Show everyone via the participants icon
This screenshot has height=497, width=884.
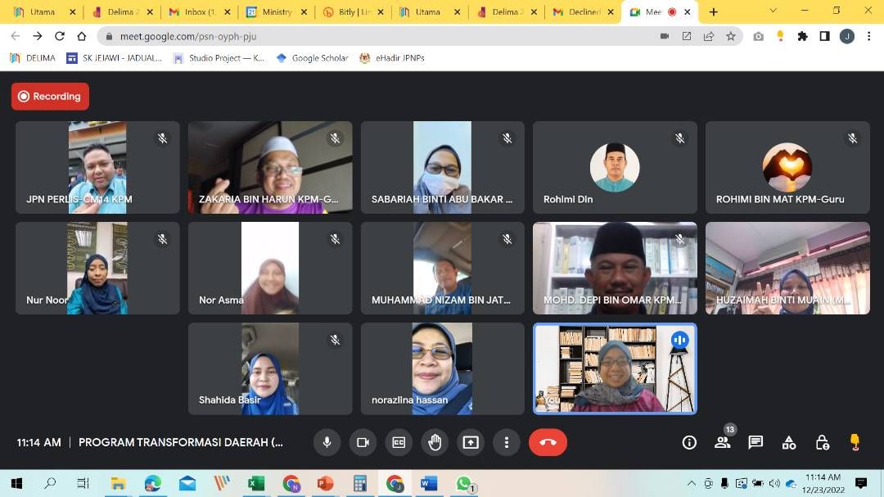[723, 442]
